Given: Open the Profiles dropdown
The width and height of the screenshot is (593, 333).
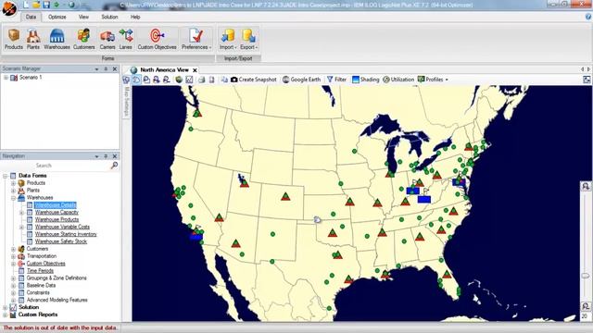Looking at the screenshot, I should pyautogui.click(x=433, y=80).
